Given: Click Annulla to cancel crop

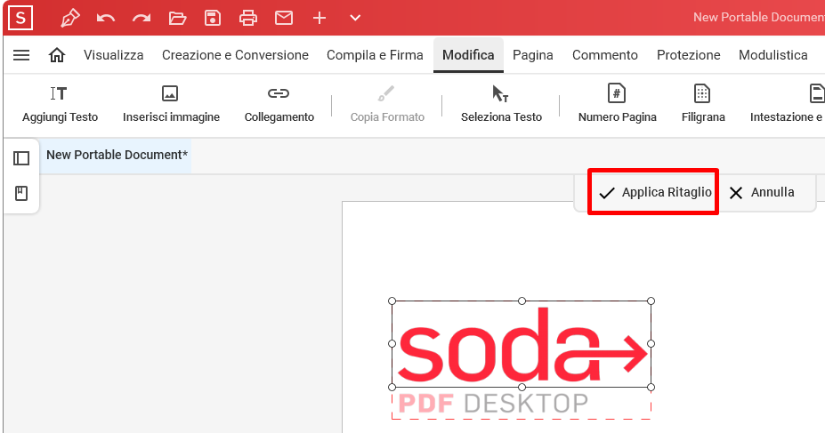Looking at the screenshot, I should [x=762, y=192].
